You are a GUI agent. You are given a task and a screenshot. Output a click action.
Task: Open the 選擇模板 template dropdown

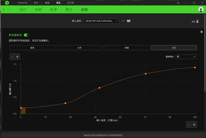[x=186, y=57]
